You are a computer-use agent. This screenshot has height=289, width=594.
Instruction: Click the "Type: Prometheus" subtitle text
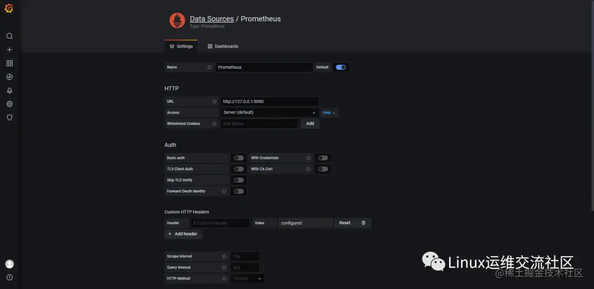(x=207, y=26)
